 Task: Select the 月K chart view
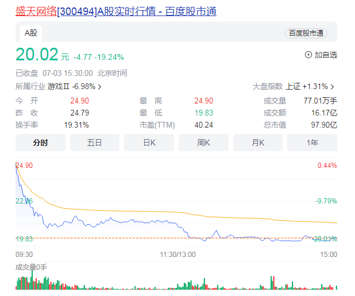click(x=257, y=142)
